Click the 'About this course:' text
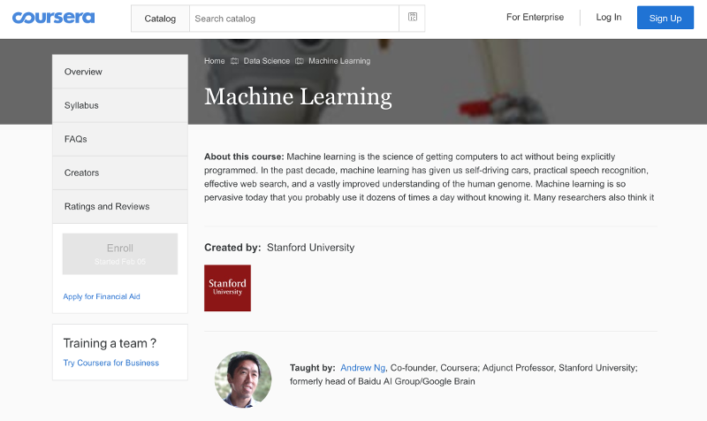707x421 pixels. pyautogui.click(x=244, y=157)
